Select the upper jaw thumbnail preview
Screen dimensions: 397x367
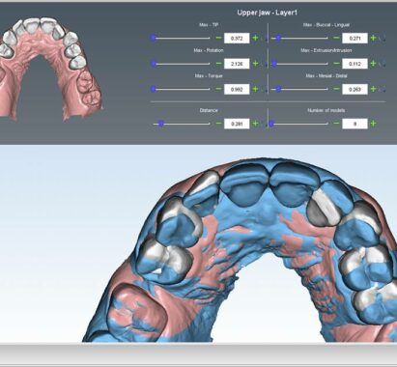pos(50,68)
